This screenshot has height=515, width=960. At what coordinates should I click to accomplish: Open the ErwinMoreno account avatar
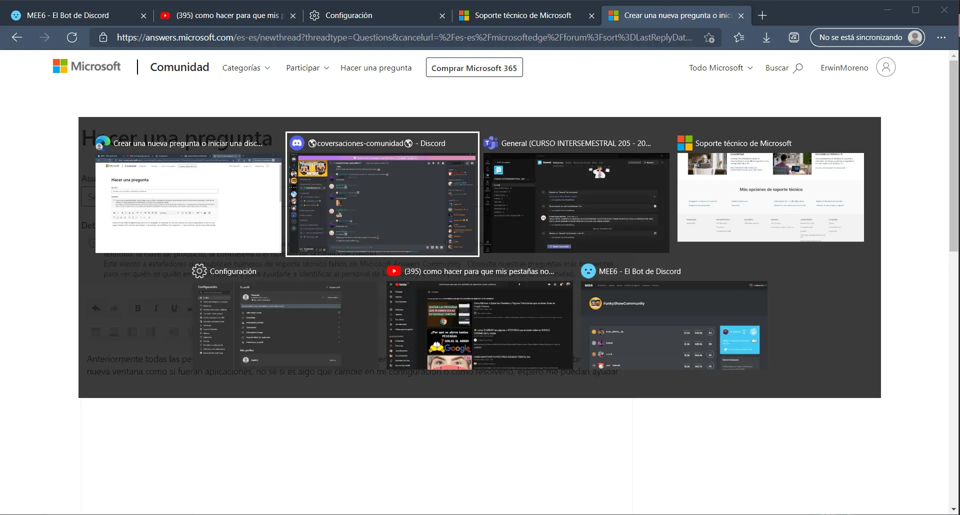tap(885, 67)
